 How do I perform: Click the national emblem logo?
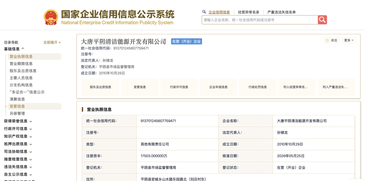coord(51,17)
